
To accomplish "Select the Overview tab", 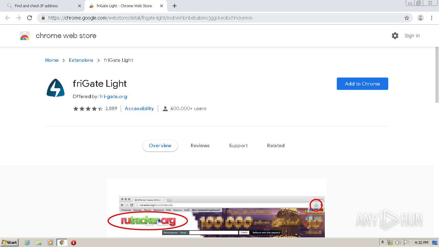I will [160, 146].
